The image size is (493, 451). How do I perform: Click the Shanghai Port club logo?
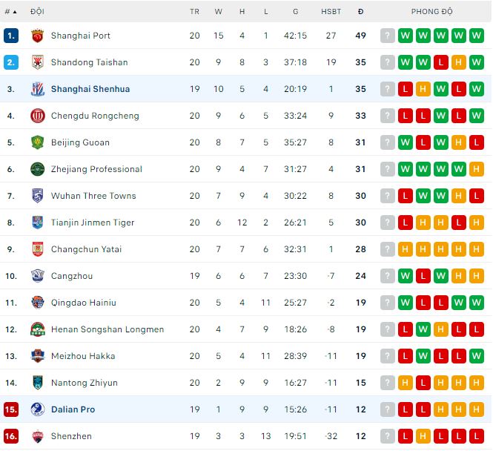coord(37,36)
